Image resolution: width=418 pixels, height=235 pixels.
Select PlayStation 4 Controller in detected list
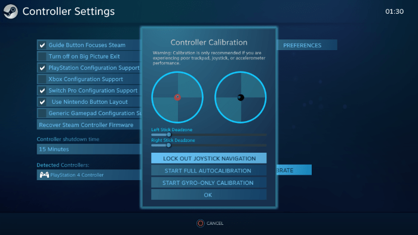[89, 175]
